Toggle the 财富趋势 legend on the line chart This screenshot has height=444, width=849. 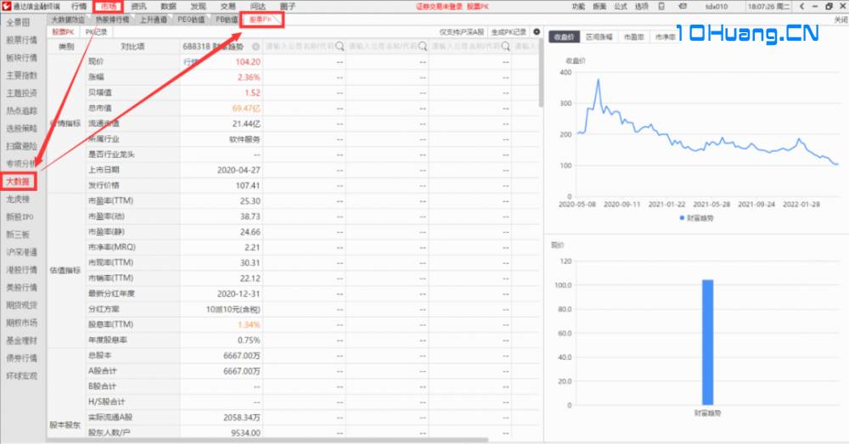coord(697,217)
